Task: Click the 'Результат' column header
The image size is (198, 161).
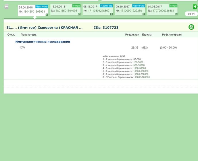Action: (x=132, y=35)
